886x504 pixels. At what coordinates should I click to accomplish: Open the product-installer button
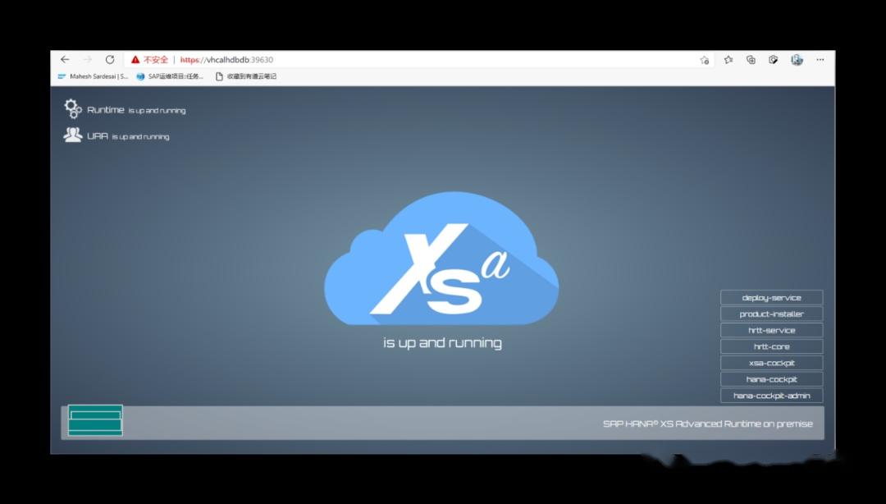pyautogui.click(x=771, y=314)
